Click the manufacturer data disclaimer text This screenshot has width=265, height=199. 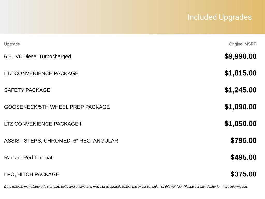coord(126,187)
